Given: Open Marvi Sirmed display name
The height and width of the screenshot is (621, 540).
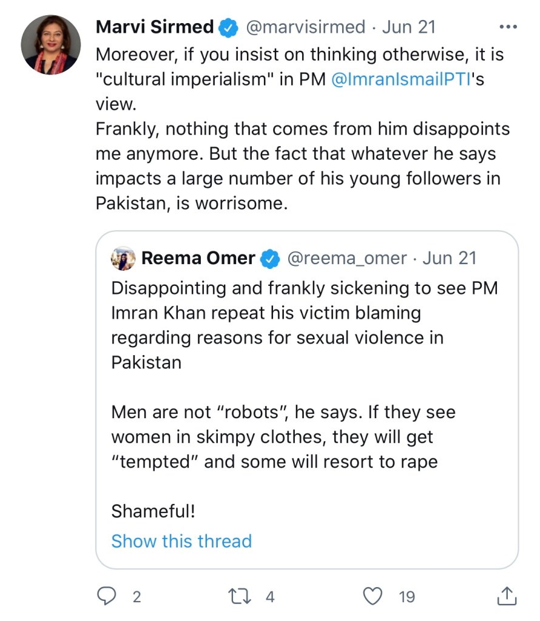Looking at the screenshot, I should [154, 27].
